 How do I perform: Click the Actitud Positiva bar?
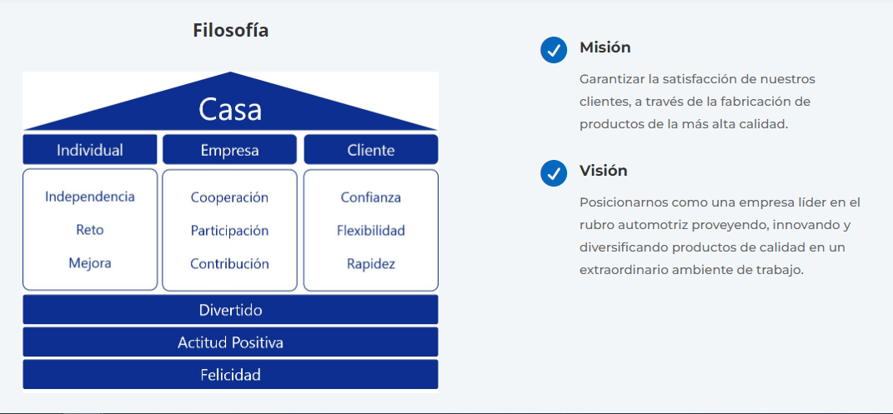pyautogui.click(x=230, y=342)
